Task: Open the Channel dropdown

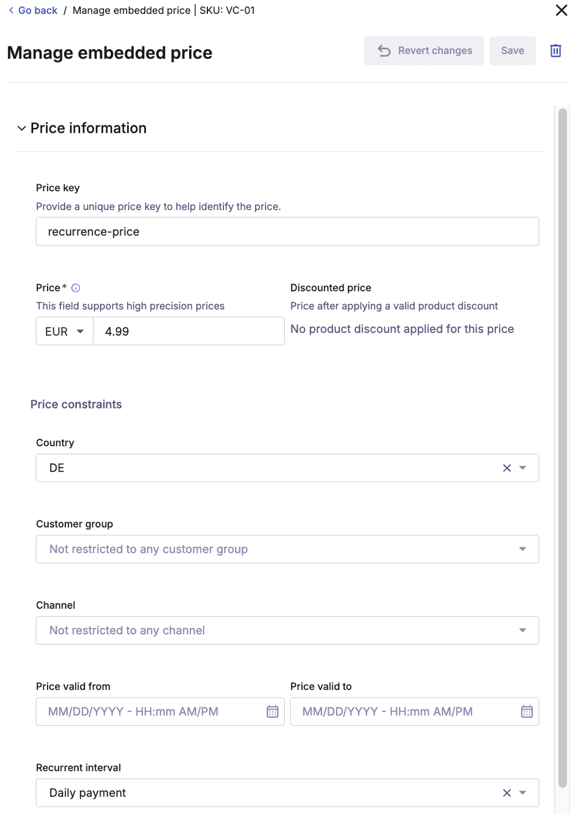Action: pos(521,630)
